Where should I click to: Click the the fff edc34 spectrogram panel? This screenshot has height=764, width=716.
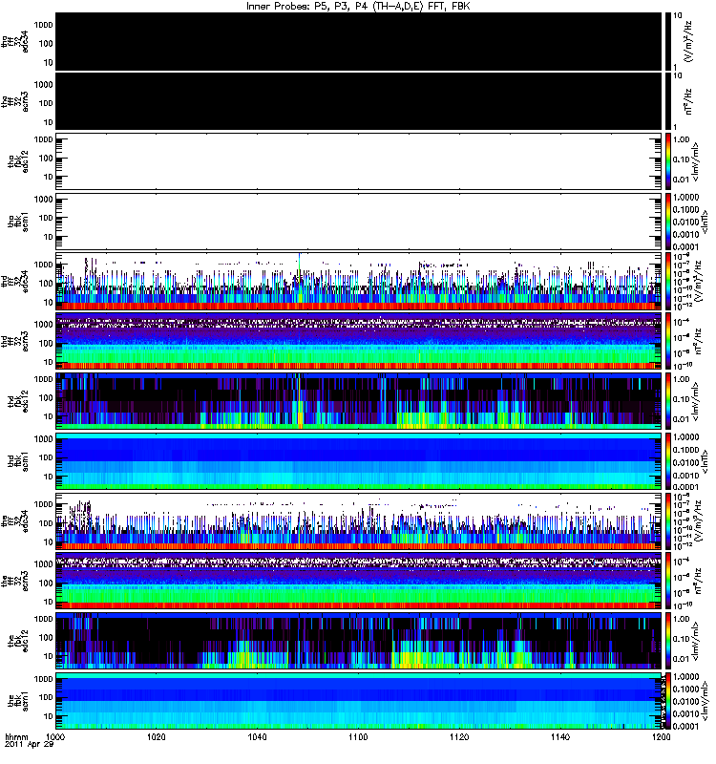[x=358, y=521]
